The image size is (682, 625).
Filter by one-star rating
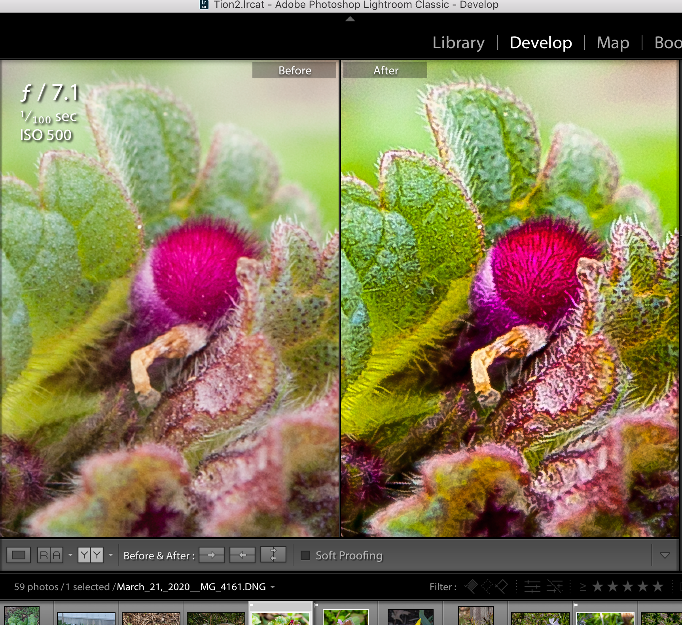click(x=597, y=586)
